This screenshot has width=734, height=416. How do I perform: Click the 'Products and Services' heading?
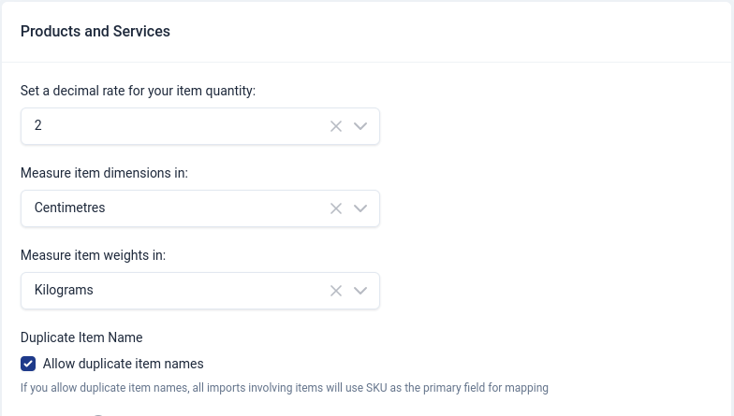click(95, 32)
